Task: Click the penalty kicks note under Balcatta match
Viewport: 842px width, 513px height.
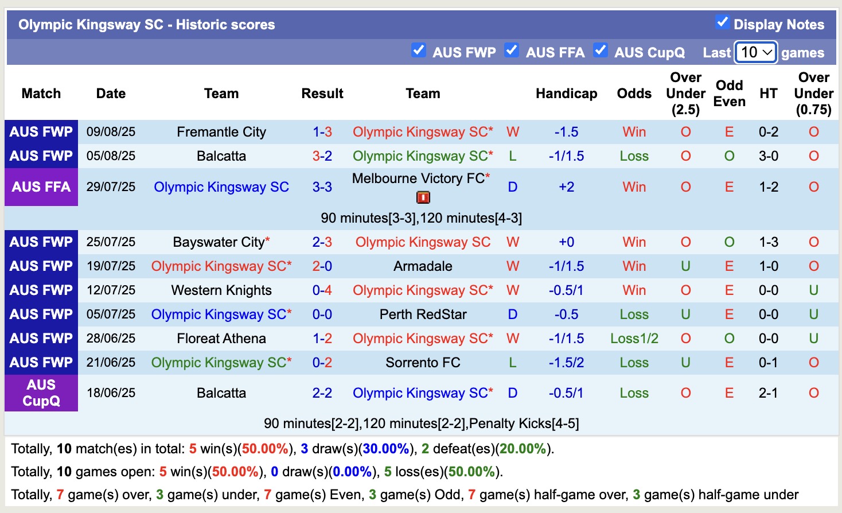Action: tap(423, 423)
